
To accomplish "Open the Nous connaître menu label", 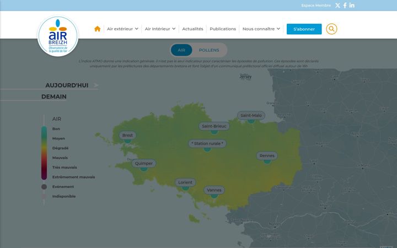I will (x=259, y=29).
